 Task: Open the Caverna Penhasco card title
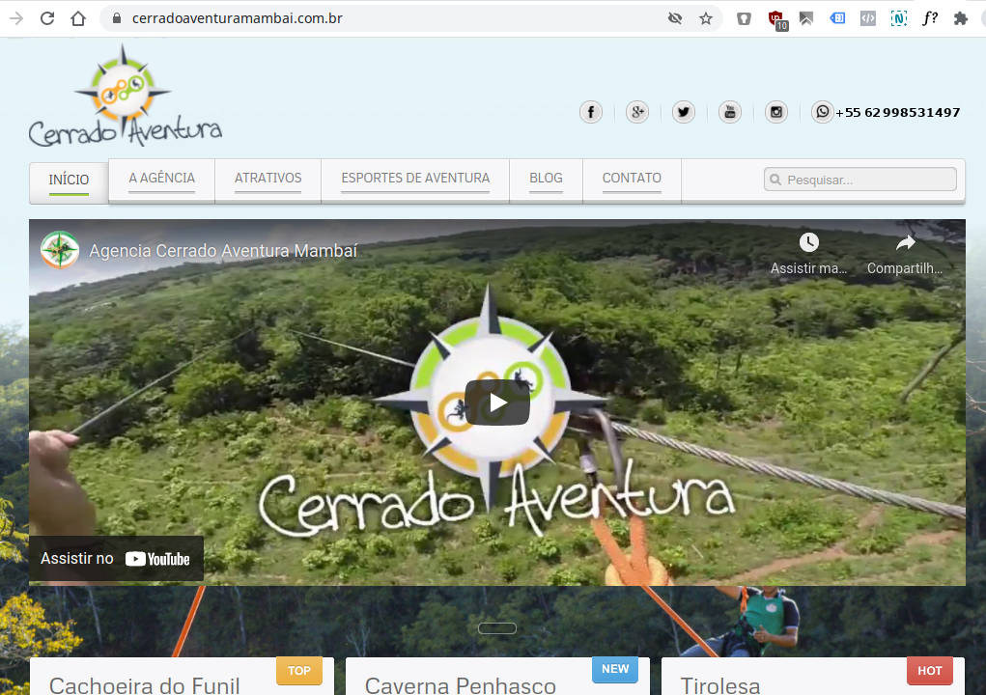(461, 685)
